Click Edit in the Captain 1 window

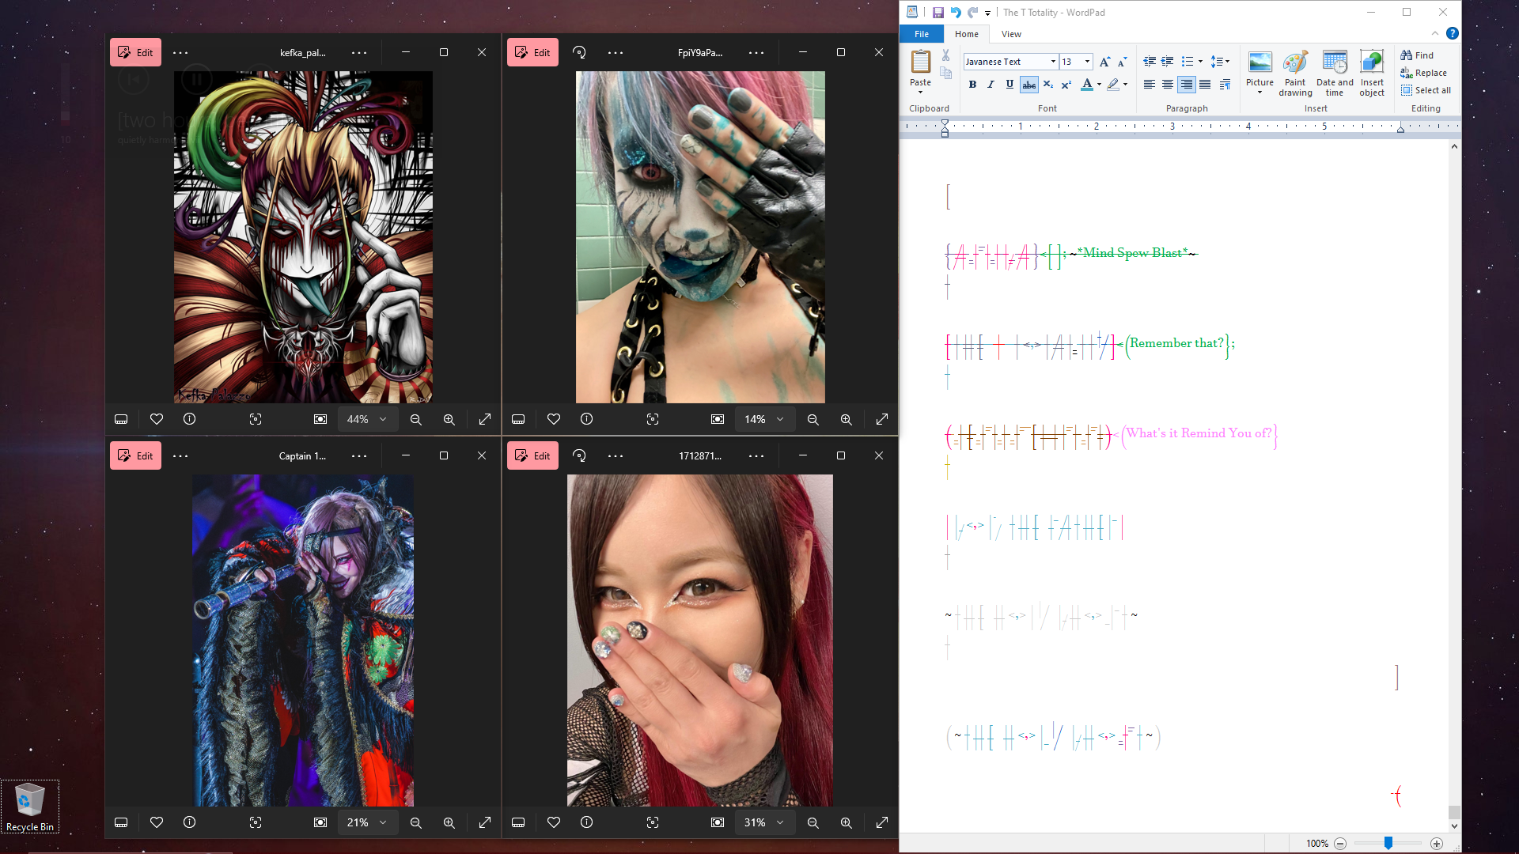135,455
